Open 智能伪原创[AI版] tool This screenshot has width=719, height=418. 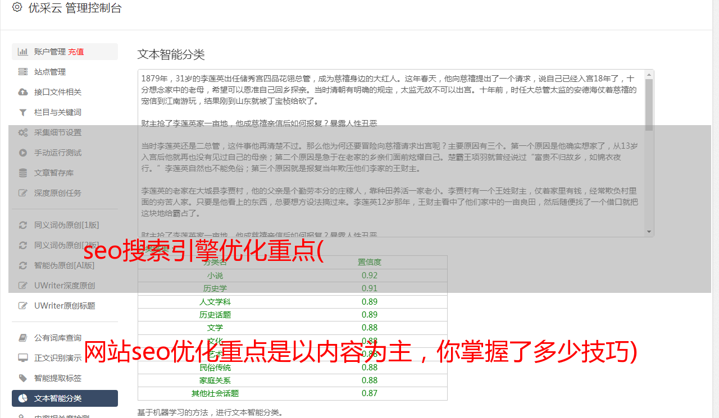coord(65,265)
